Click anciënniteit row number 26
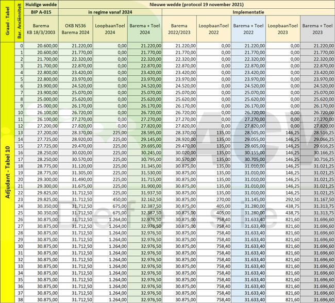This screenshot has width=335, height=303. pyautogui.click(x=19, y=220)
